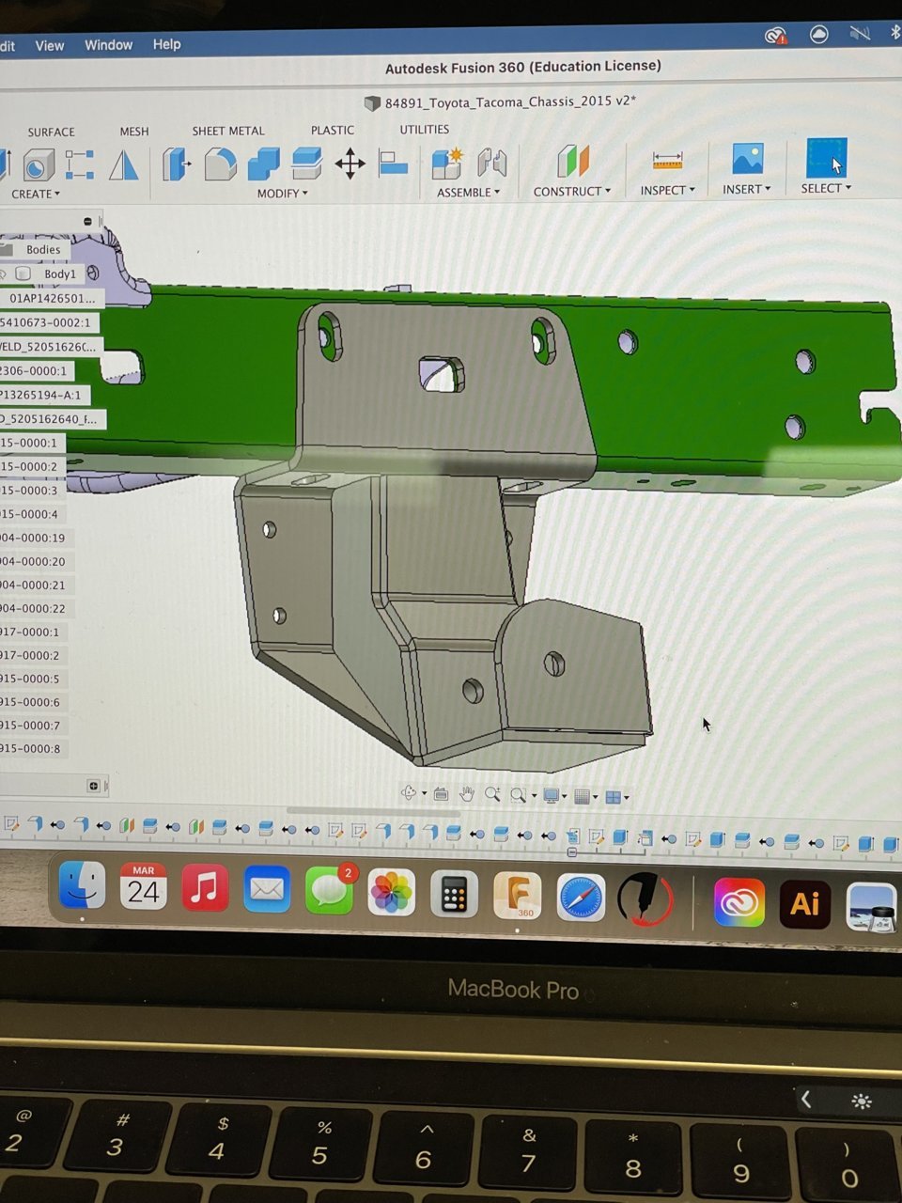Select browser component ending 0000:19
Screen dimensions: 902x1203
(x=33, y=538)
